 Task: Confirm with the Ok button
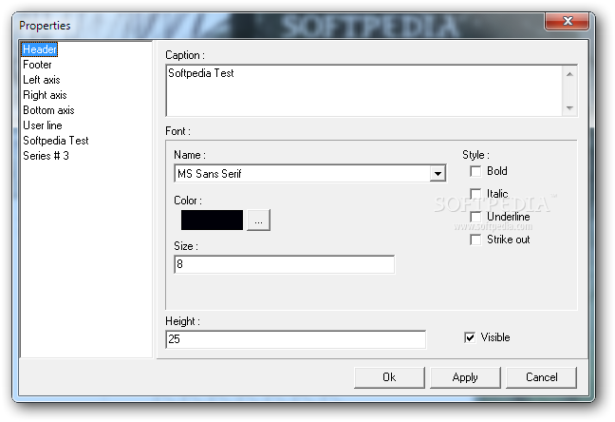click(x=389, y=377)
